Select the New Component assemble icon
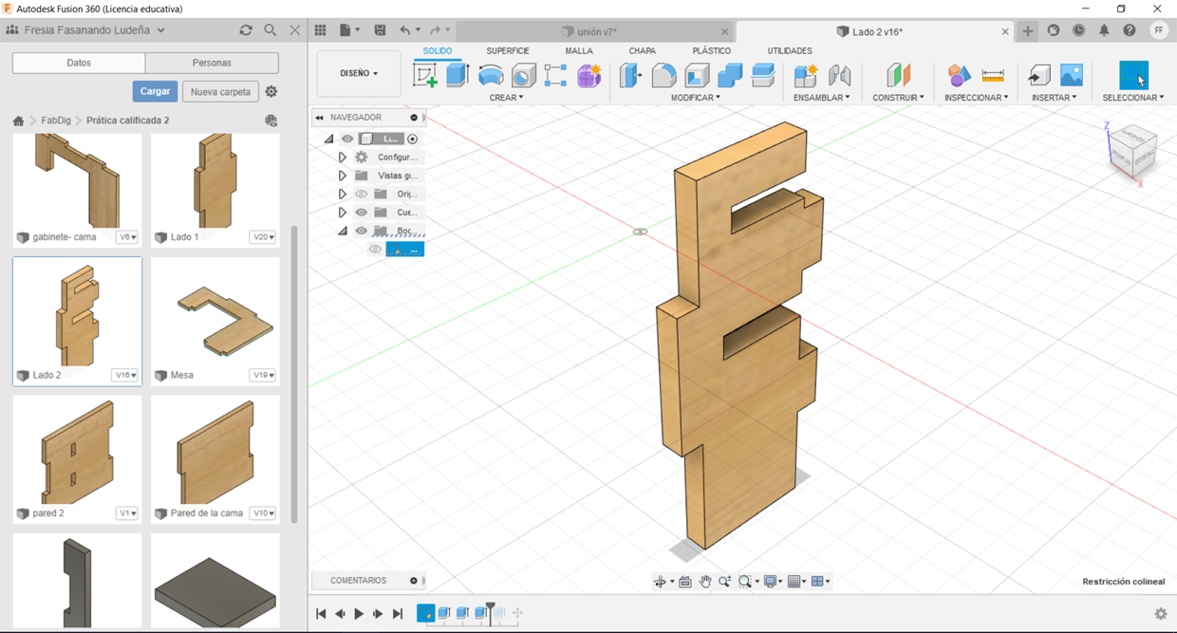 click(x=806, y=75)
